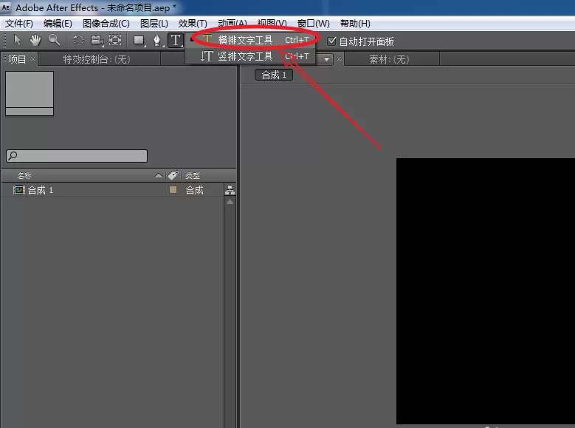Choose 横排文字工具 from the flyout

point(251,40)
